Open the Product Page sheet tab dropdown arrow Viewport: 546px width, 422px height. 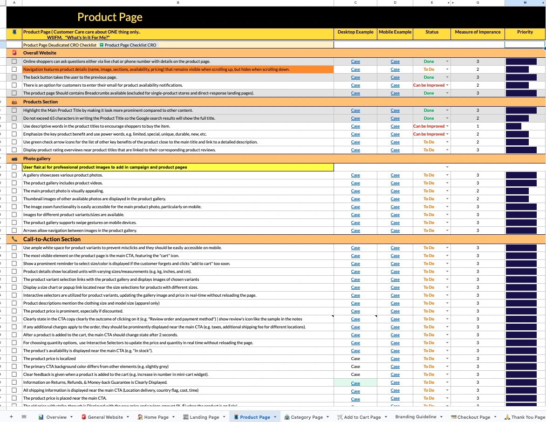[x=275, y=416]
